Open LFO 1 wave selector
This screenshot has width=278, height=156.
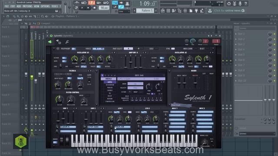[116, 112]
